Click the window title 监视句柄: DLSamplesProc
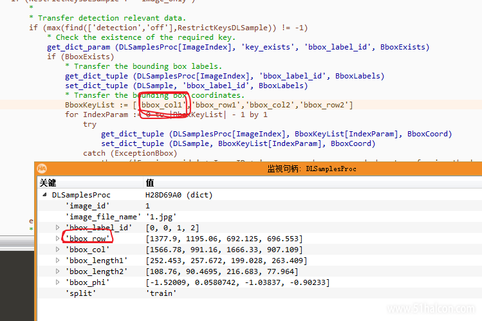Viewport: 482px width, 321px height. click(x=311, y=169)
